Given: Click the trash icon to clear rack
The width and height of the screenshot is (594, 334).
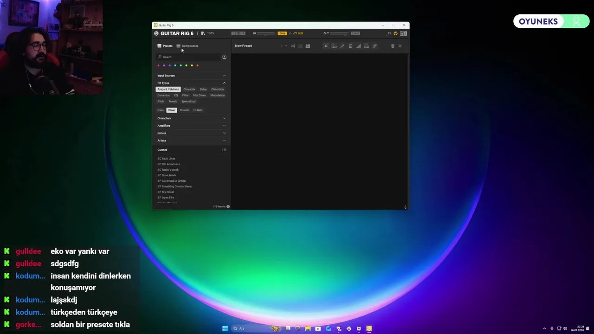Looking at the screenshot, I should (393, 46).
